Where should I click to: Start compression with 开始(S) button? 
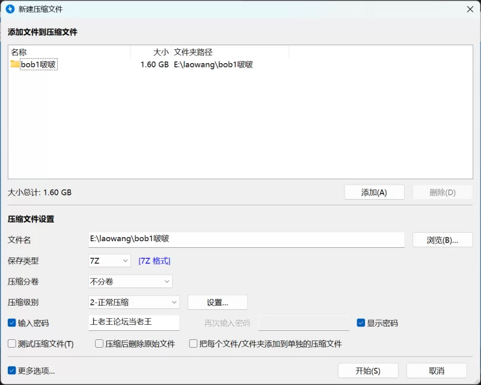(368, 370)
